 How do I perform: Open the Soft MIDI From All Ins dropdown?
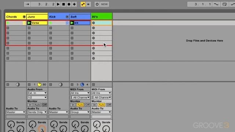click(x=80, y=93)
